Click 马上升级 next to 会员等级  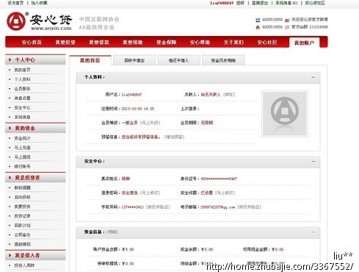[x=150, y=123]
